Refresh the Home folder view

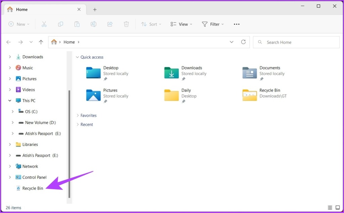(243, 42)
